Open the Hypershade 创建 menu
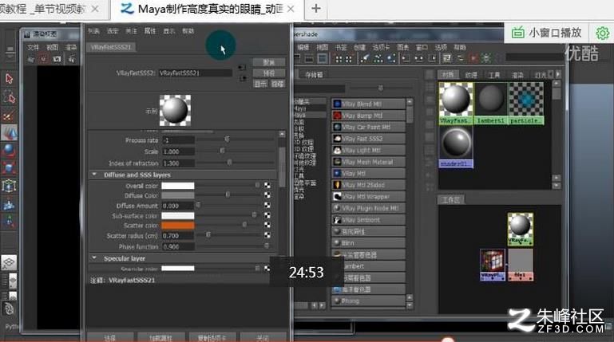This screenshot has width=614, height=342. click(359, 47)
